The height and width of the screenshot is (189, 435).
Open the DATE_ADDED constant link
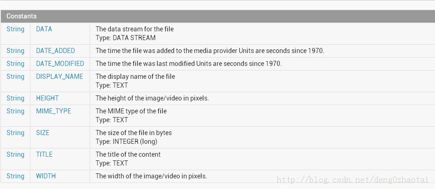pos(55,51)
